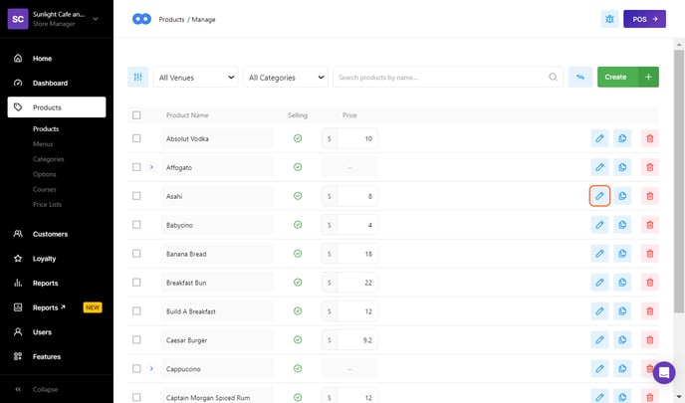Image resolution: width=685 pixels, height=403 pixels.
Task: Expand the Affogato product row
Action: click(151, 167)
